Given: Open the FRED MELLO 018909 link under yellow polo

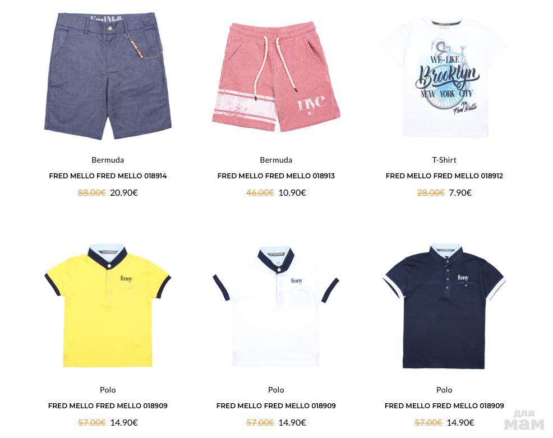Looking at the screenshot, I should coord(108,405).
